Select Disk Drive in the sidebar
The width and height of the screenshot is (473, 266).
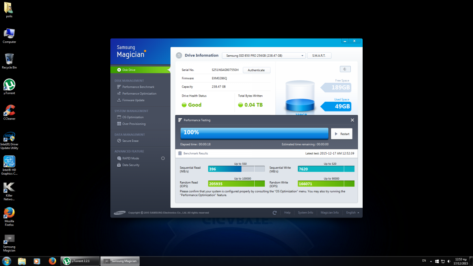140,70
